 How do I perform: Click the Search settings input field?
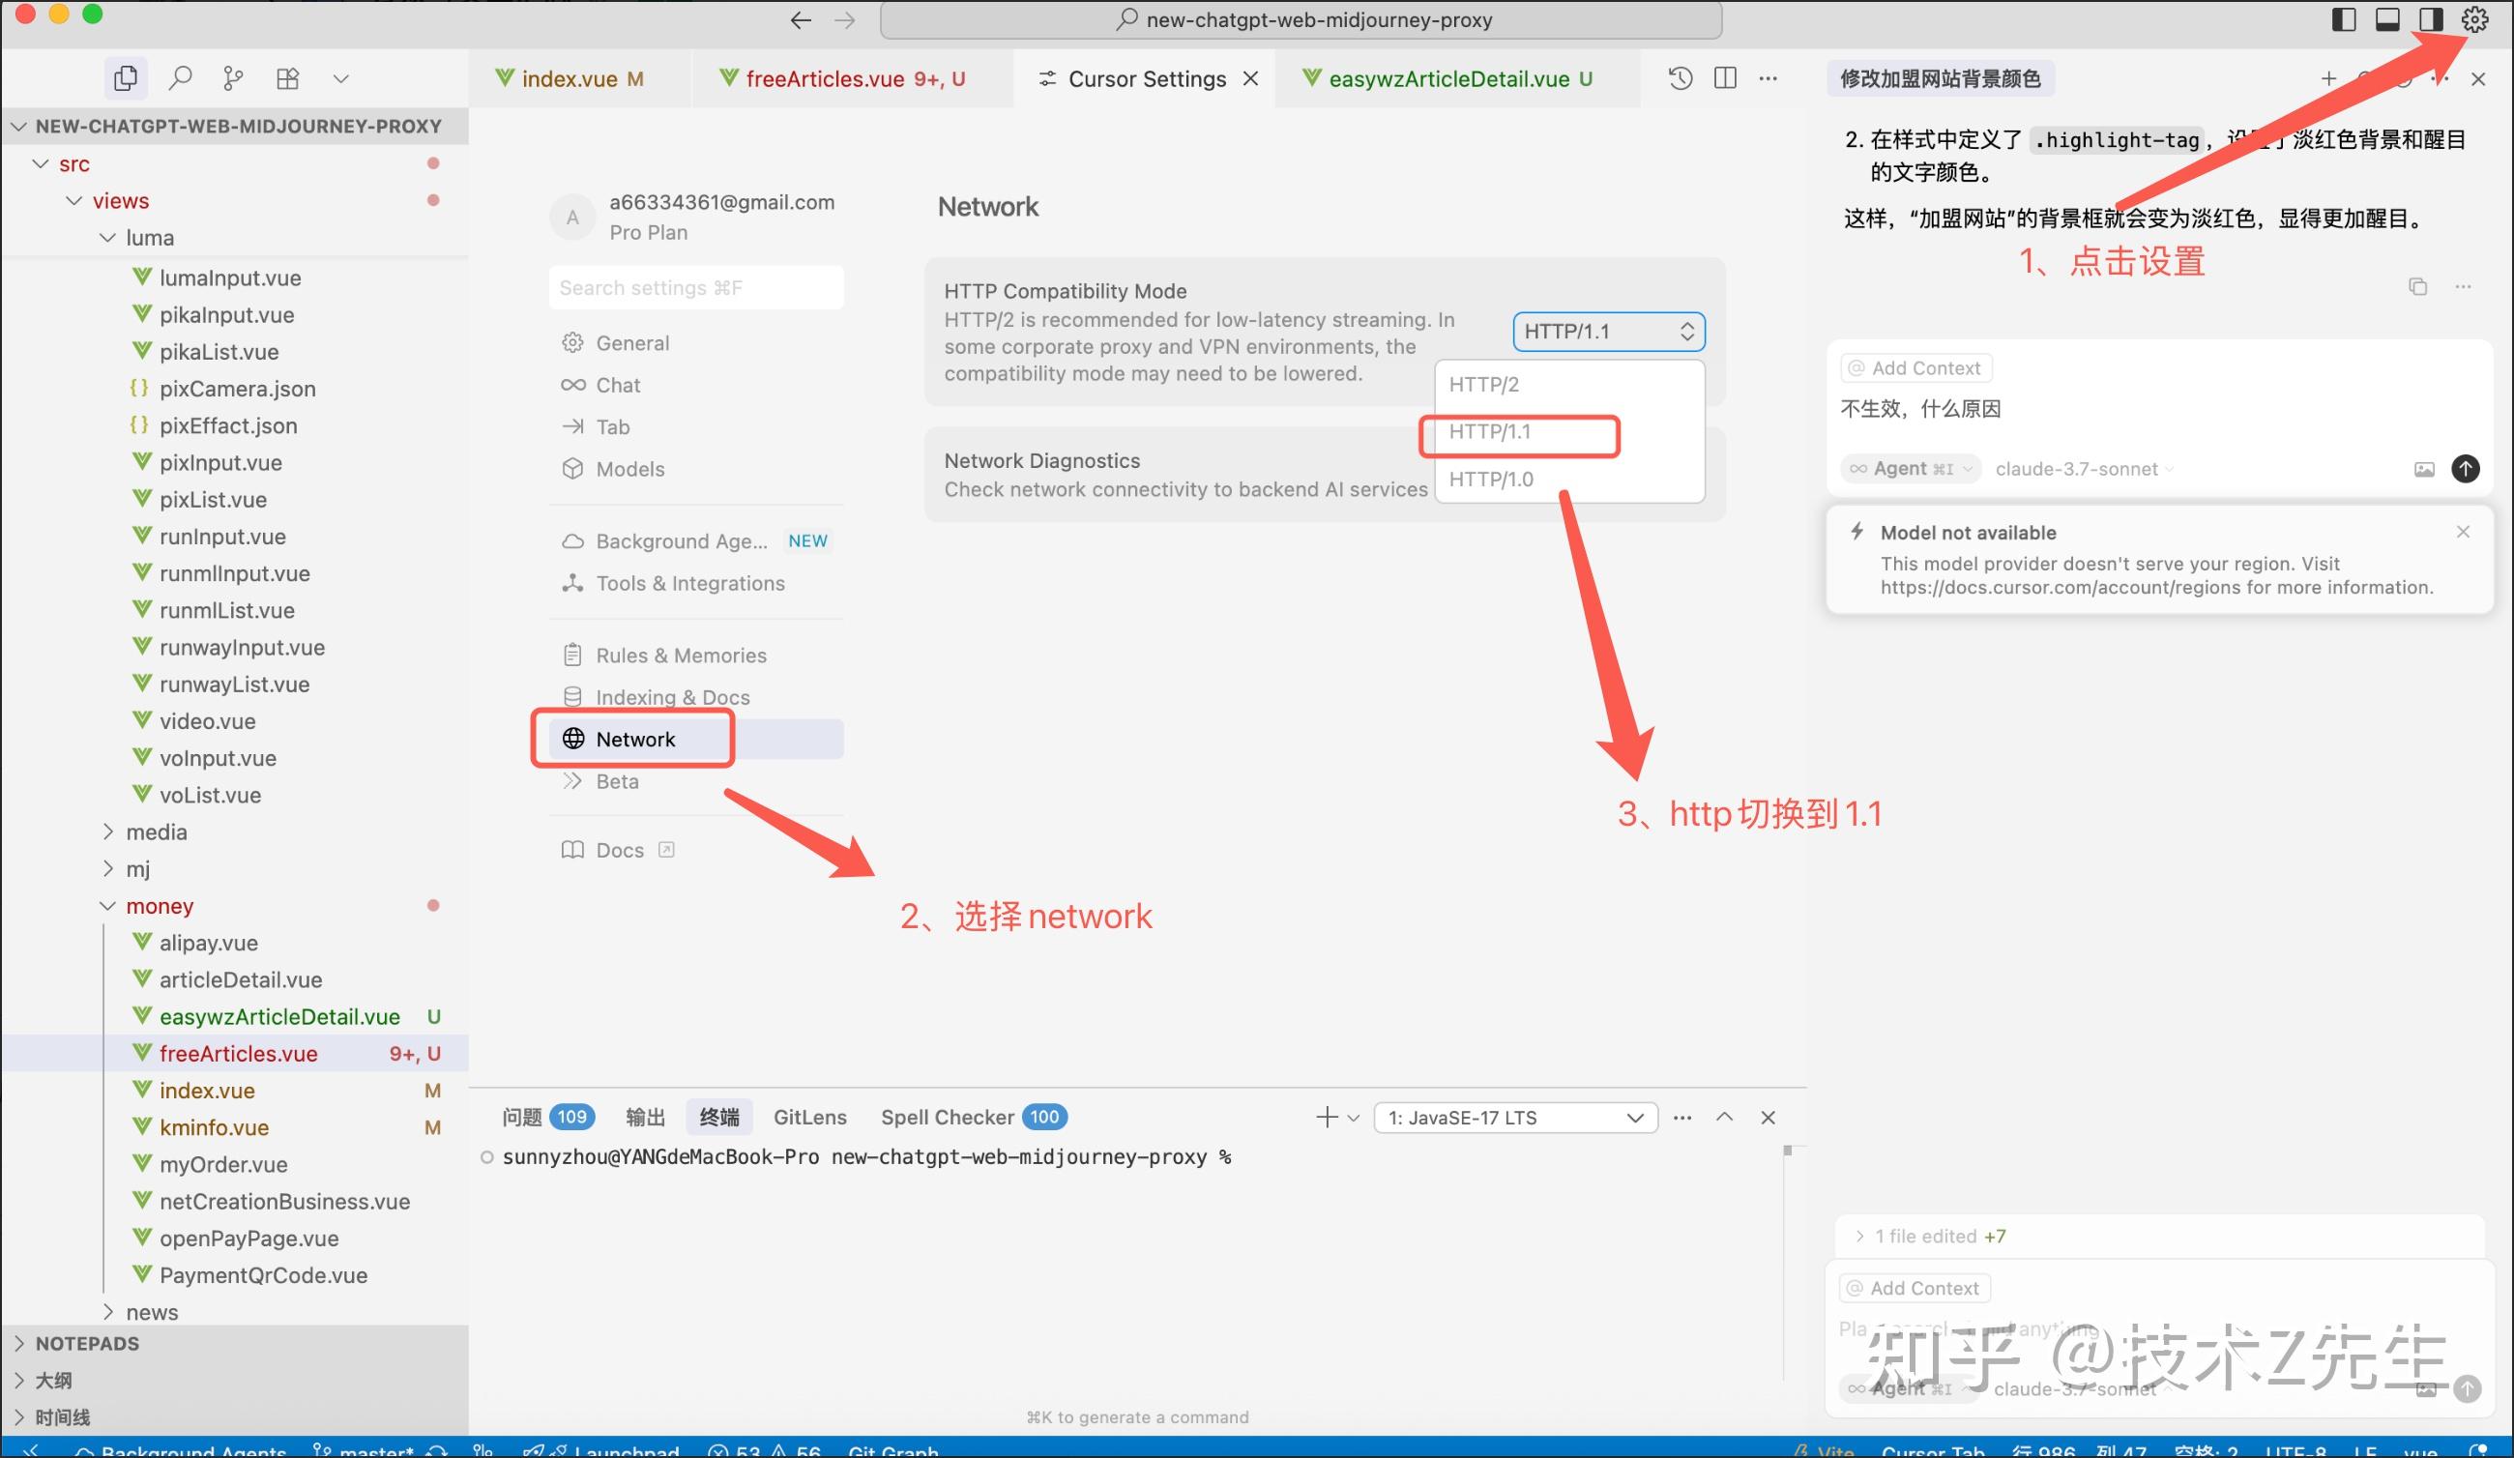[x=695, y=287]
